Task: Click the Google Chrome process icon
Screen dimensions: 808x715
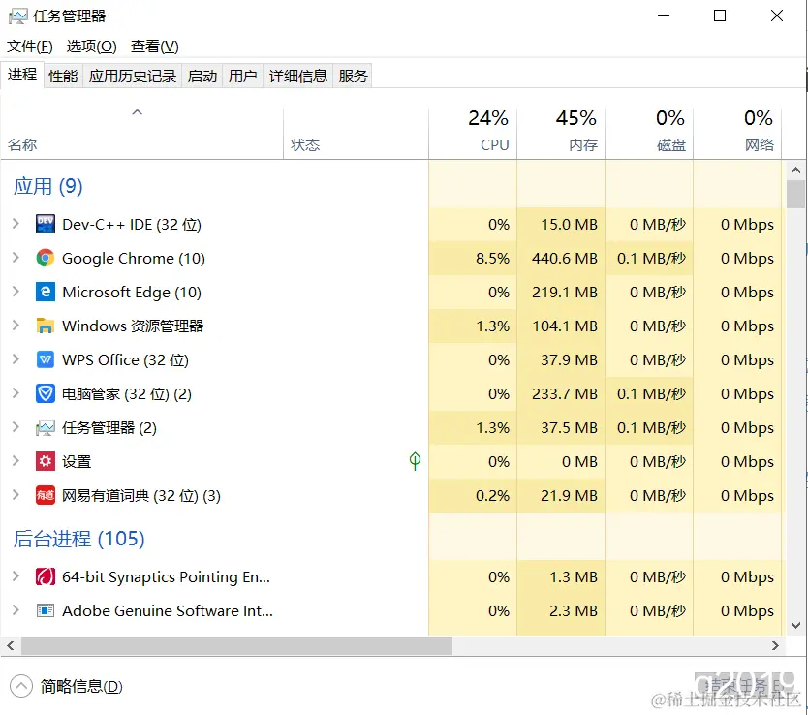Action: (47, 258)
